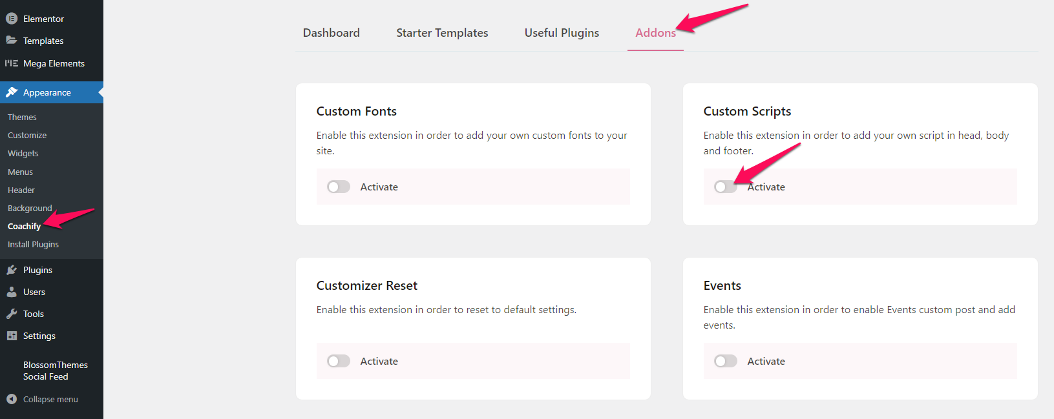Click the Tools wrench icon
This screenshot has width=1054, height=419.
pos(12,314)
